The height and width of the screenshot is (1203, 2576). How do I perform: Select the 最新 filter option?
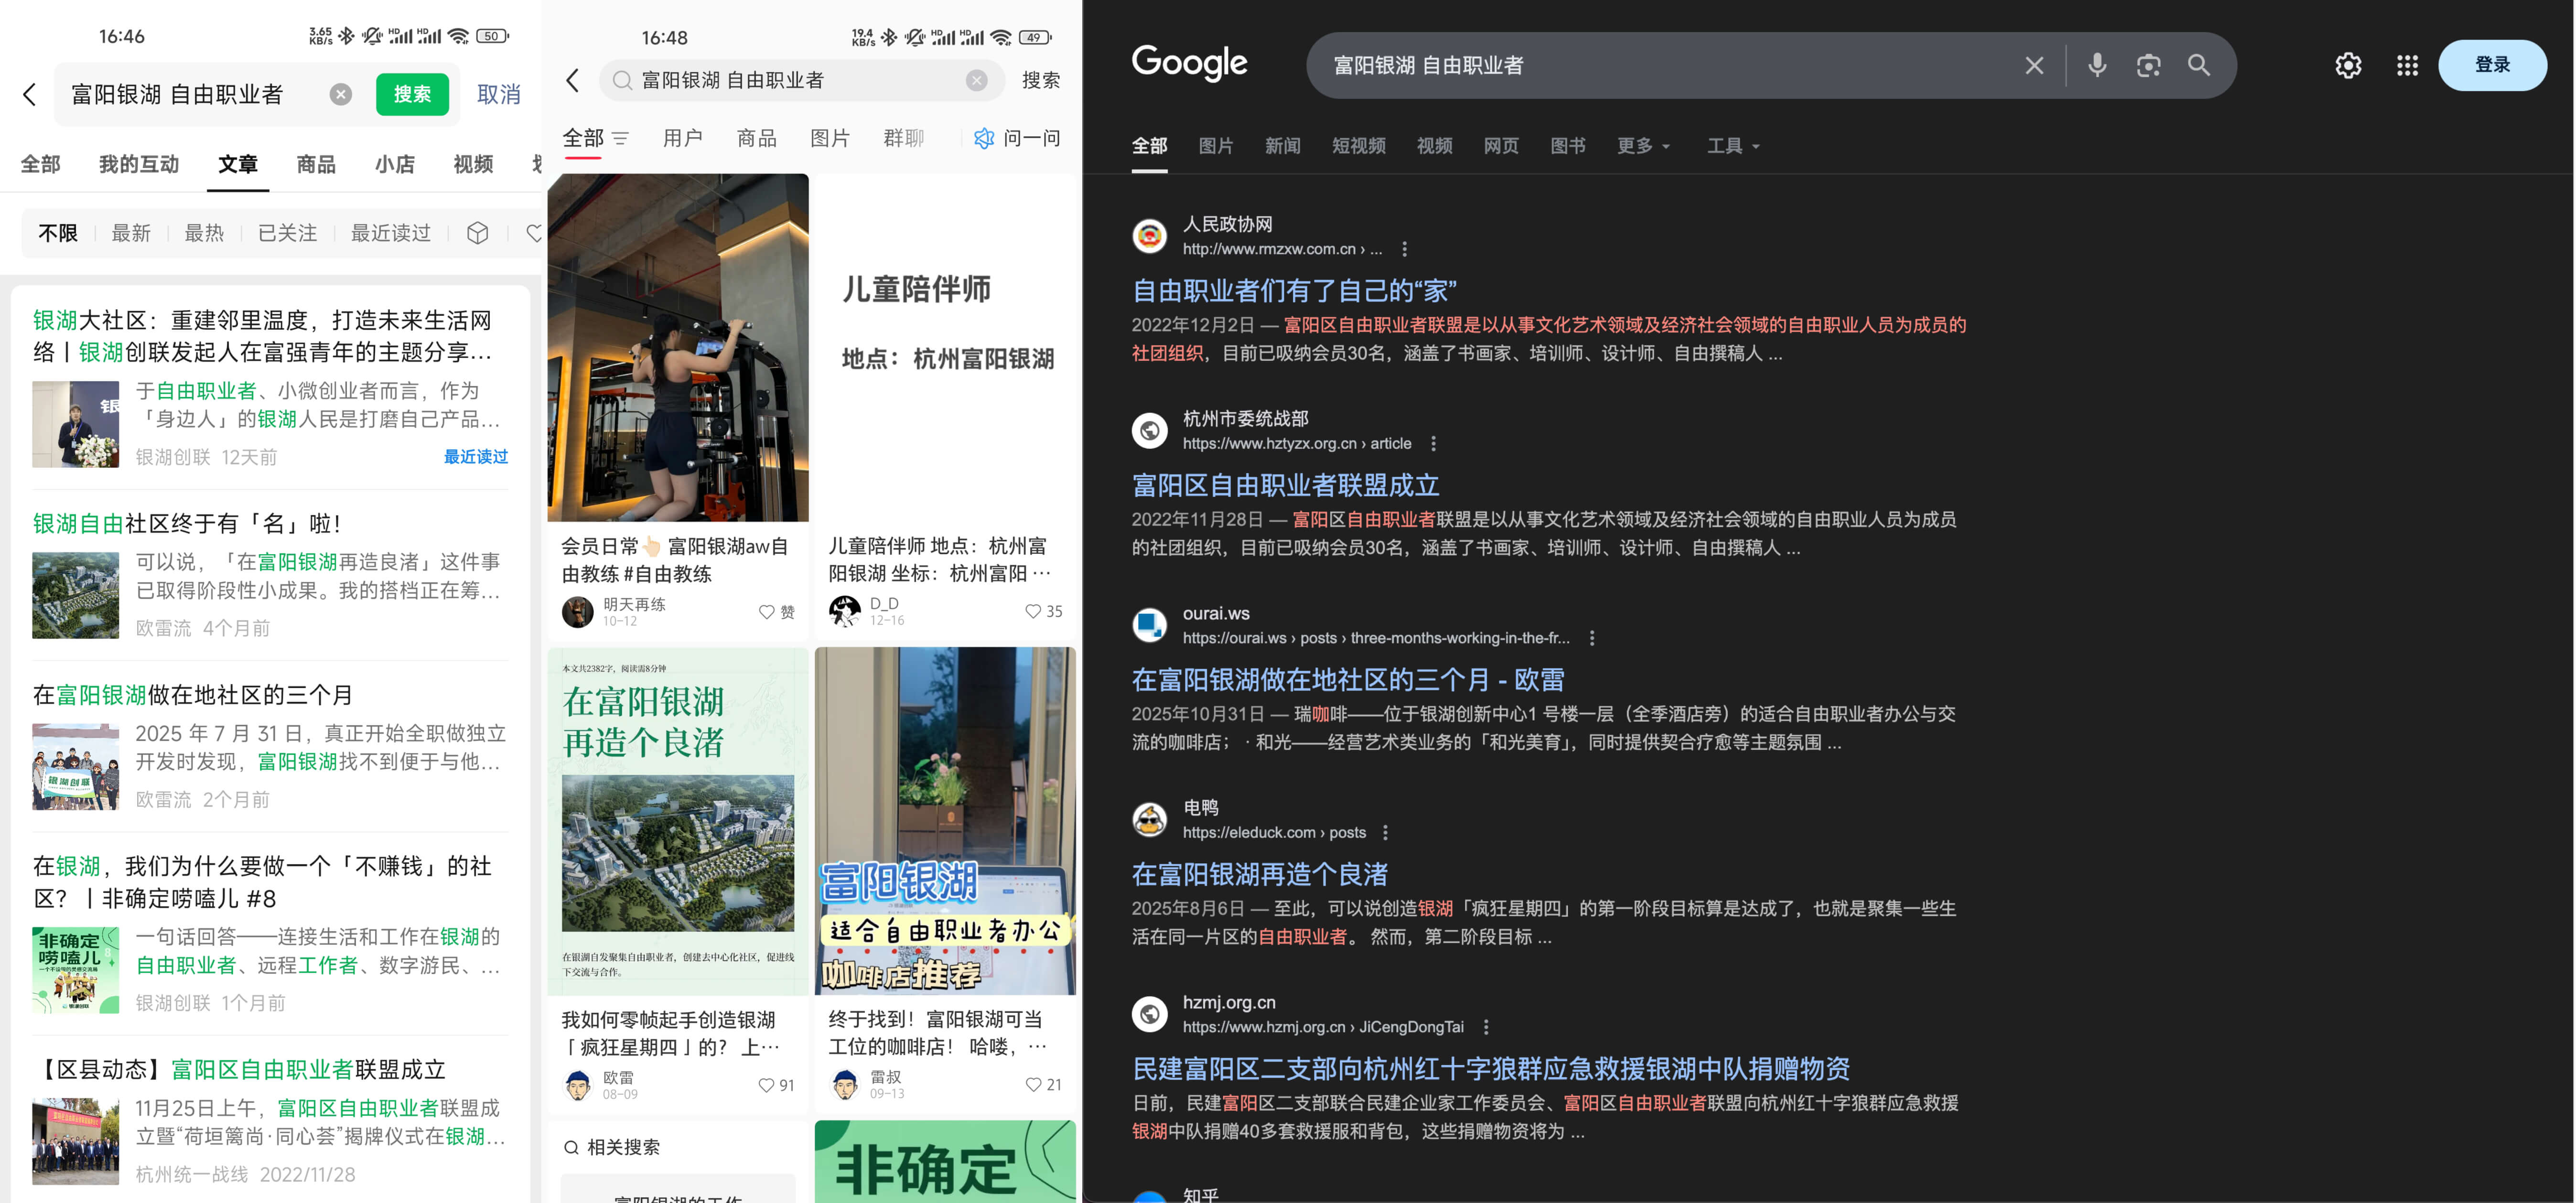131,233
